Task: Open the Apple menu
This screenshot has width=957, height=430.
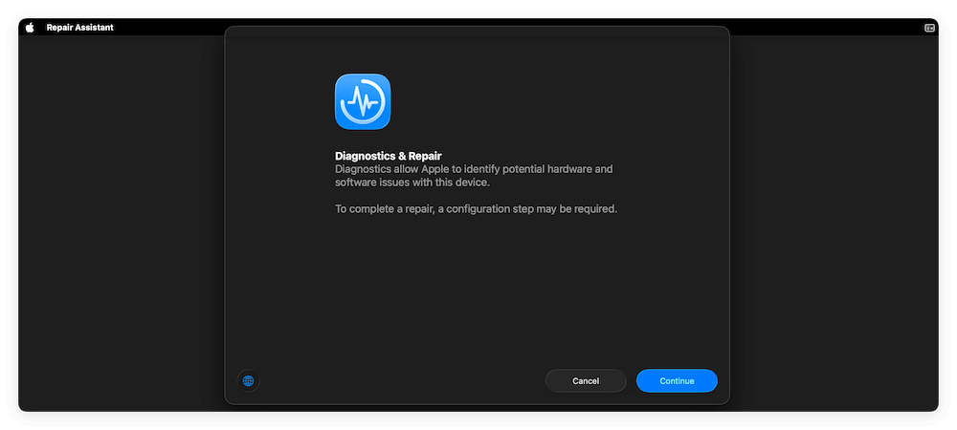Action: coord(30,28)
